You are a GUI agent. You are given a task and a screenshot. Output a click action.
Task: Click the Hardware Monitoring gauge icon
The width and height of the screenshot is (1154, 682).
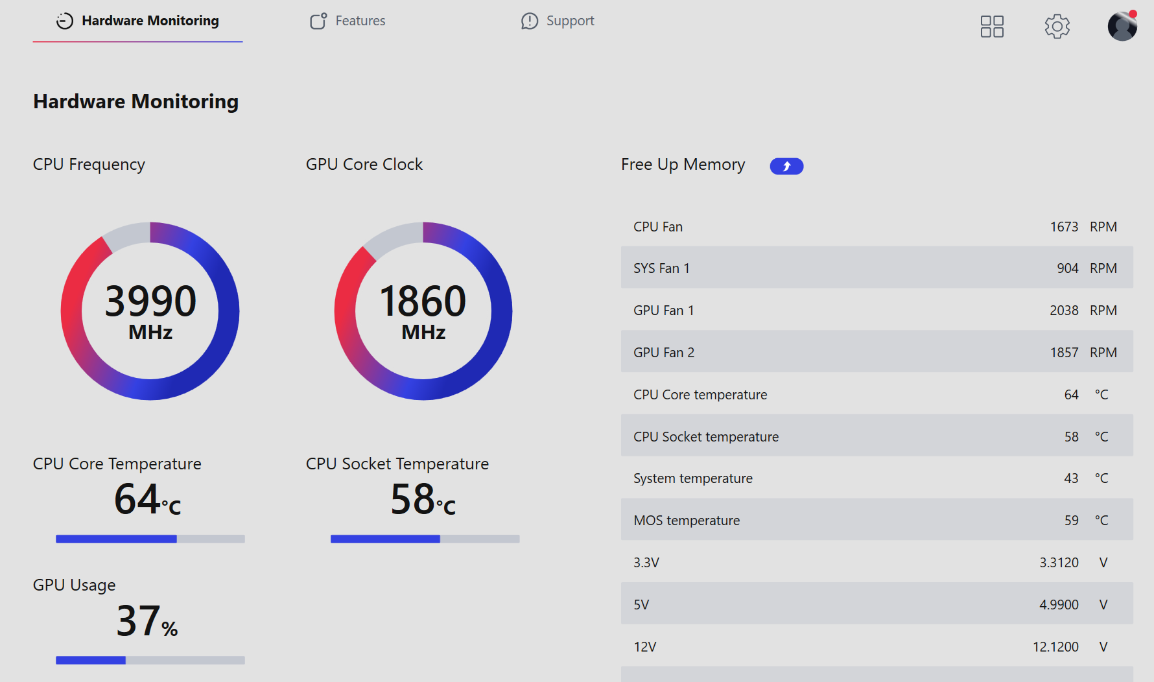point(65,21)
